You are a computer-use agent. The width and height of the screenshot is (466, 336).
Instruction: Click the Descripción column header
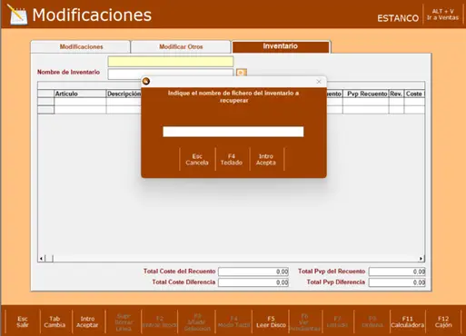124,94
